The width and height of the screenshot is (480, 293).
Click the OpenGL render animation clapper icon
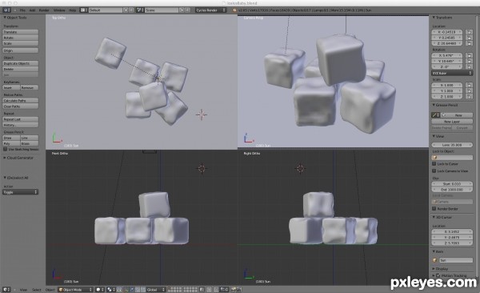coord(238,289)
